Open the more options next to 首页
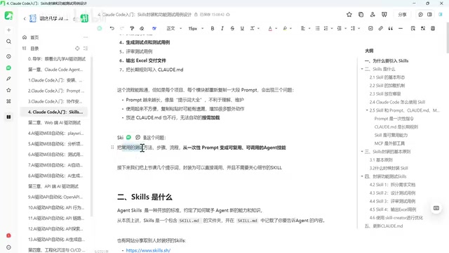The width and height of the screenshot is (449, 253). click(86, 37)
